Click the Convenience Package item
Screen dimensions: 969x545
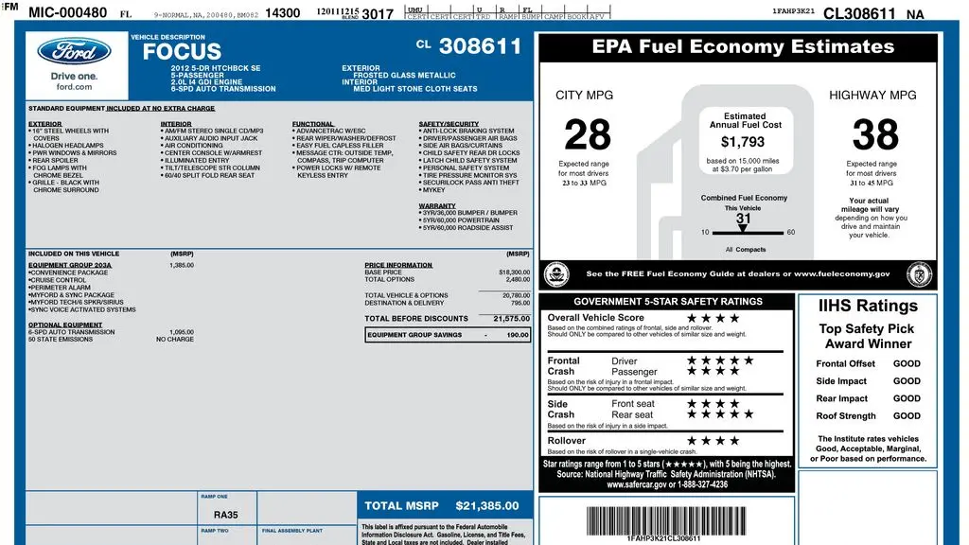point(68,272)
